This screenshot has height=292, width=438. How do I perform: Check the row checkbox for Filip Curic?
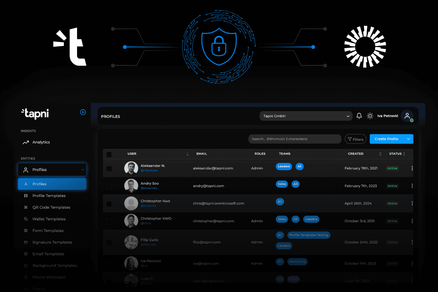(109, 242)
